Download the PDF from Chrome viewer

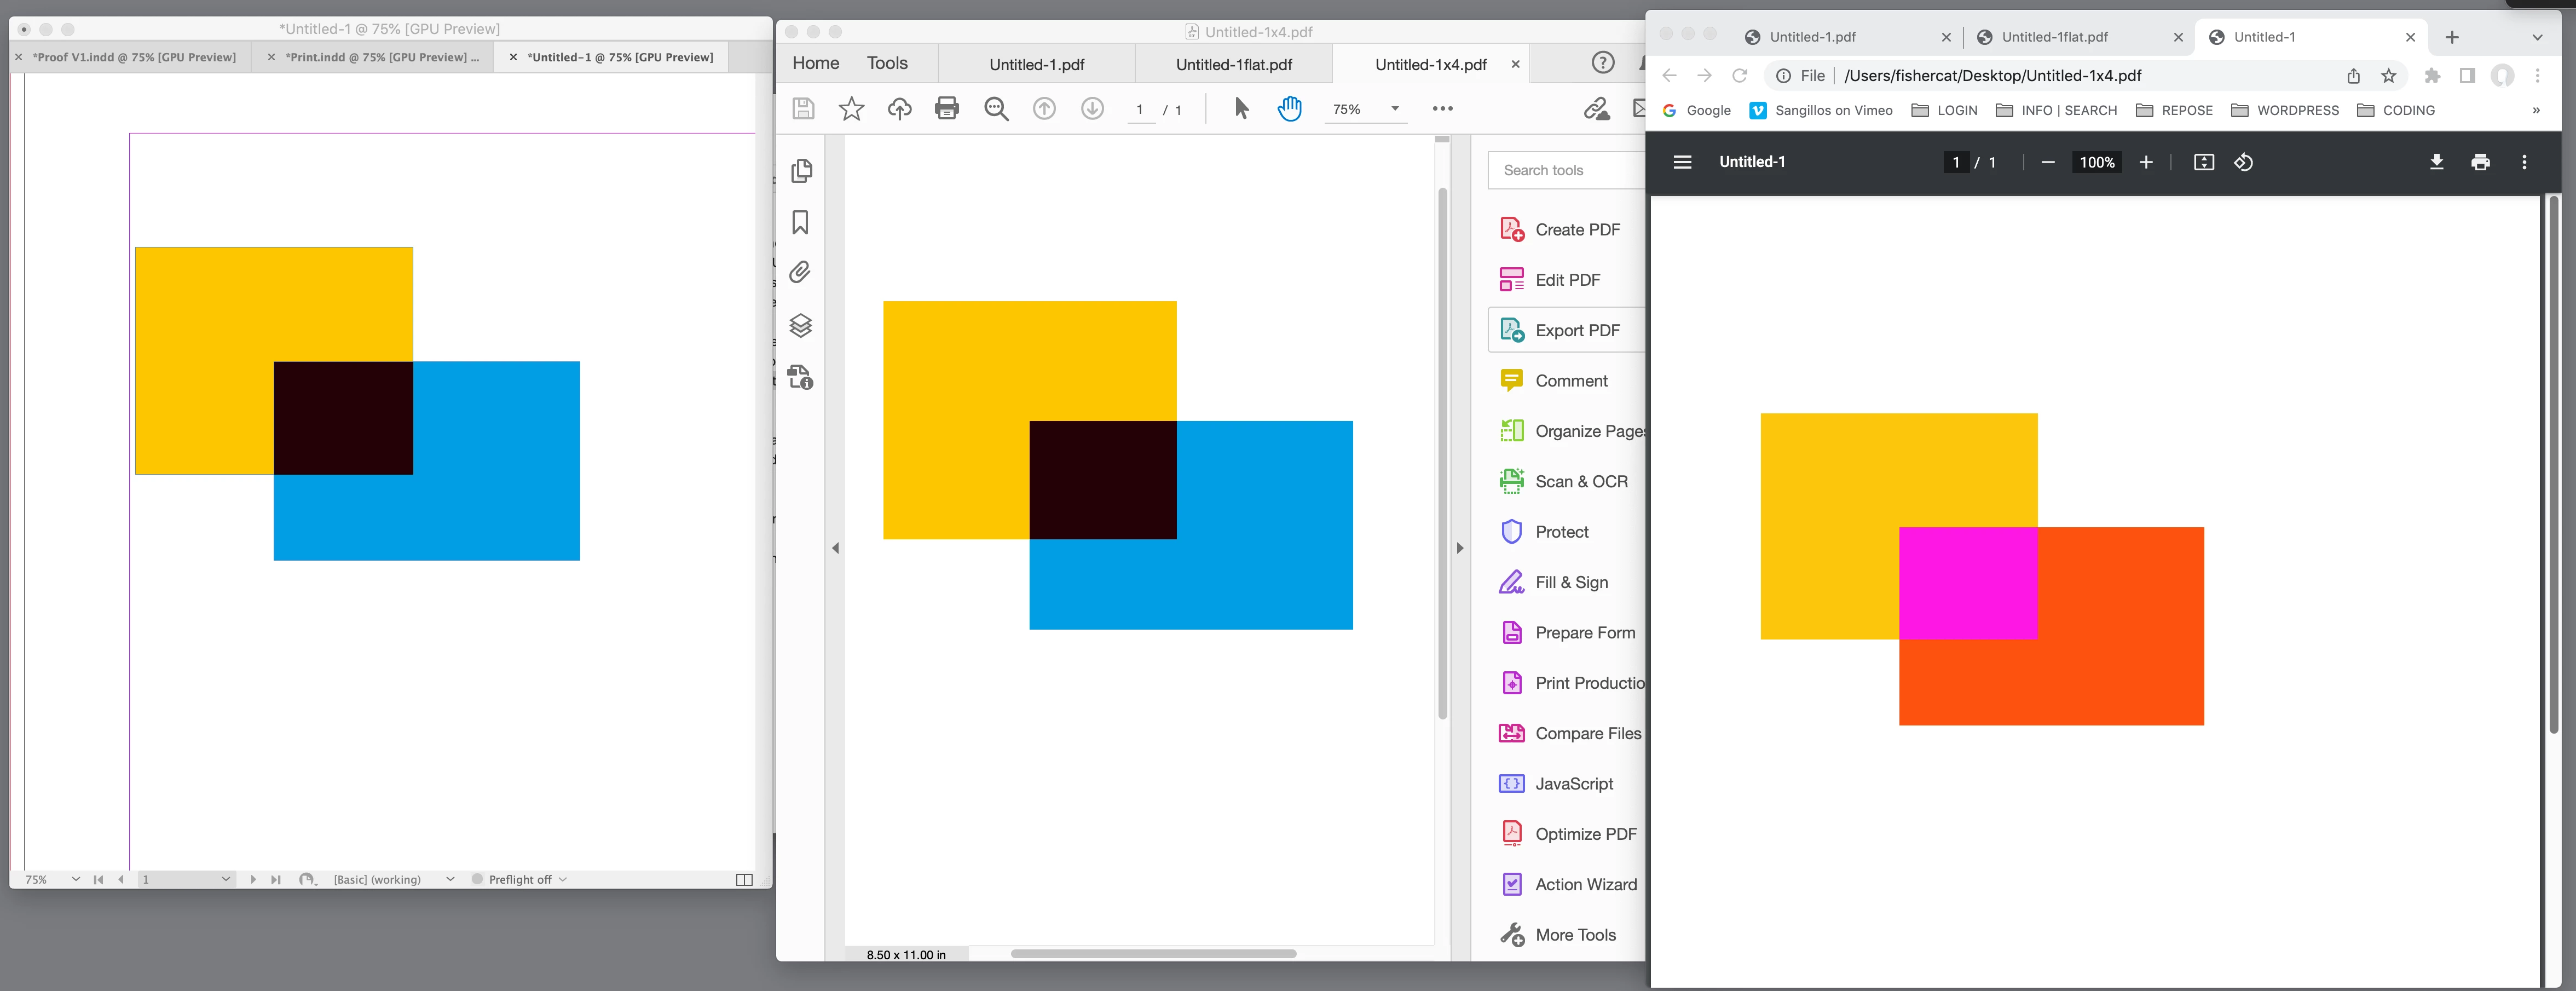point(2436,162)
